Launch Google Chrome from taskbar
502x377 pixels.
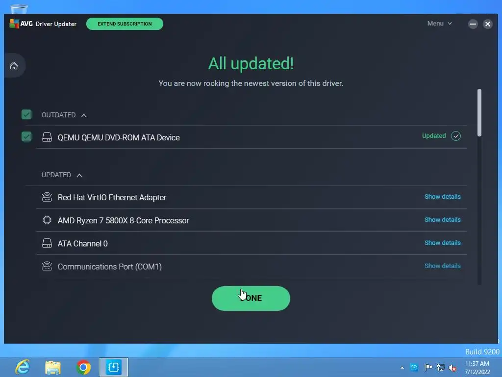click(83, 367)
